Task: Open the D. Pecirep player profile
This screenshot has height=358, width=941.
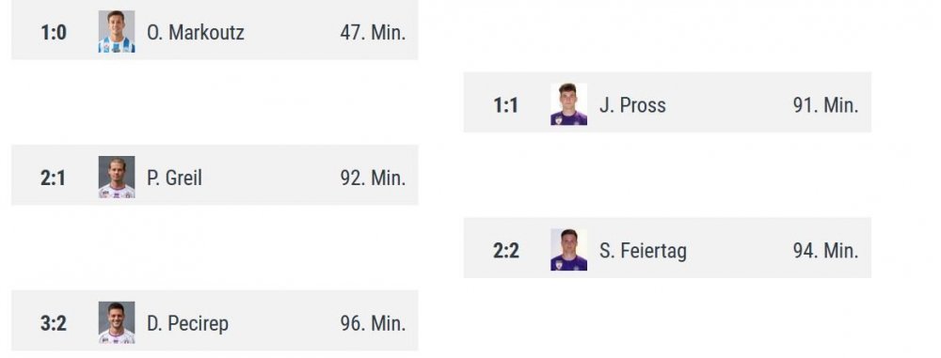Action: point(188,324)
